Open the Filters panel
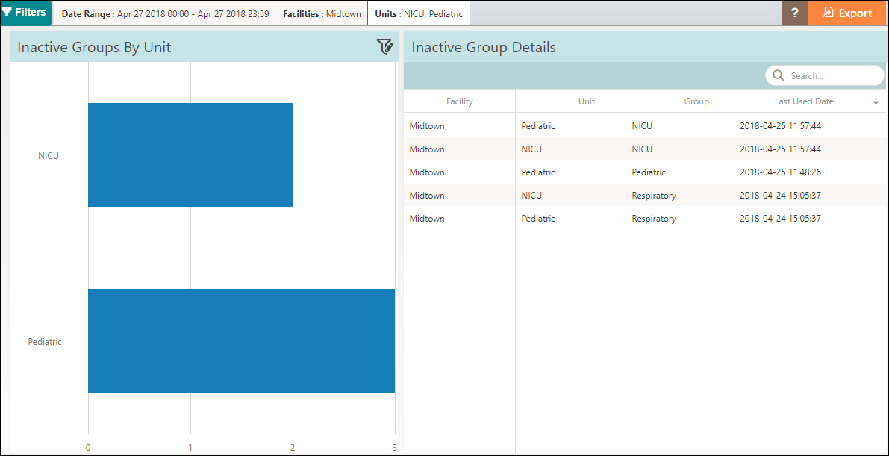The width and height of the screenshot is (889, 456). (x=26, y=13)
